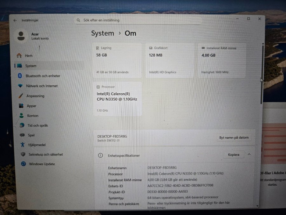The image size is (286, 215).
Task: Click Byt namn på datorn button
Action: pyautogui.click(x=234, y=138)
